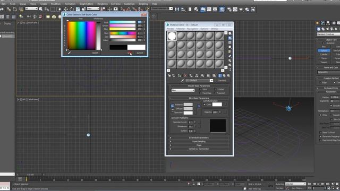
Task: Click Reset in Color Selector
Action: (95, 53)
